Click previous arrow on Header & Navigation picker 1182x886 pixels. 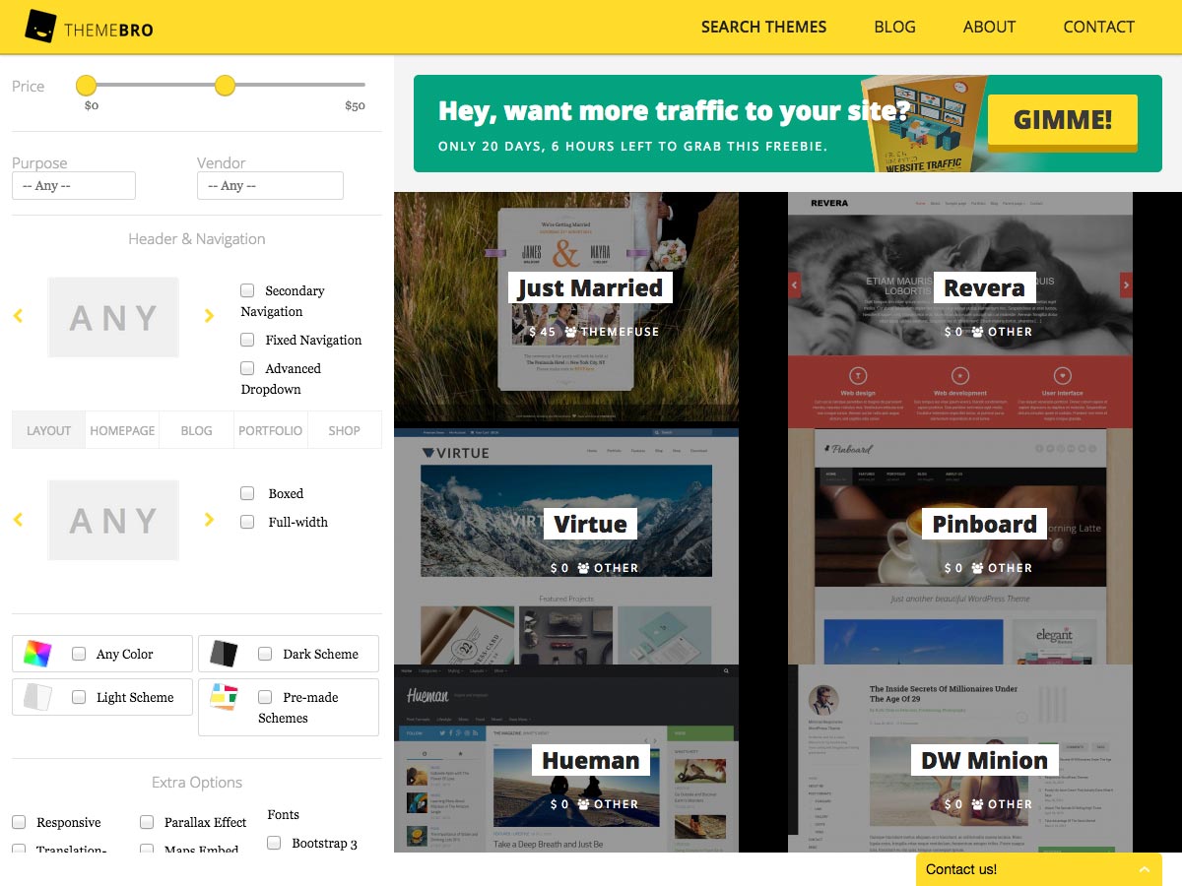(18, 316)
